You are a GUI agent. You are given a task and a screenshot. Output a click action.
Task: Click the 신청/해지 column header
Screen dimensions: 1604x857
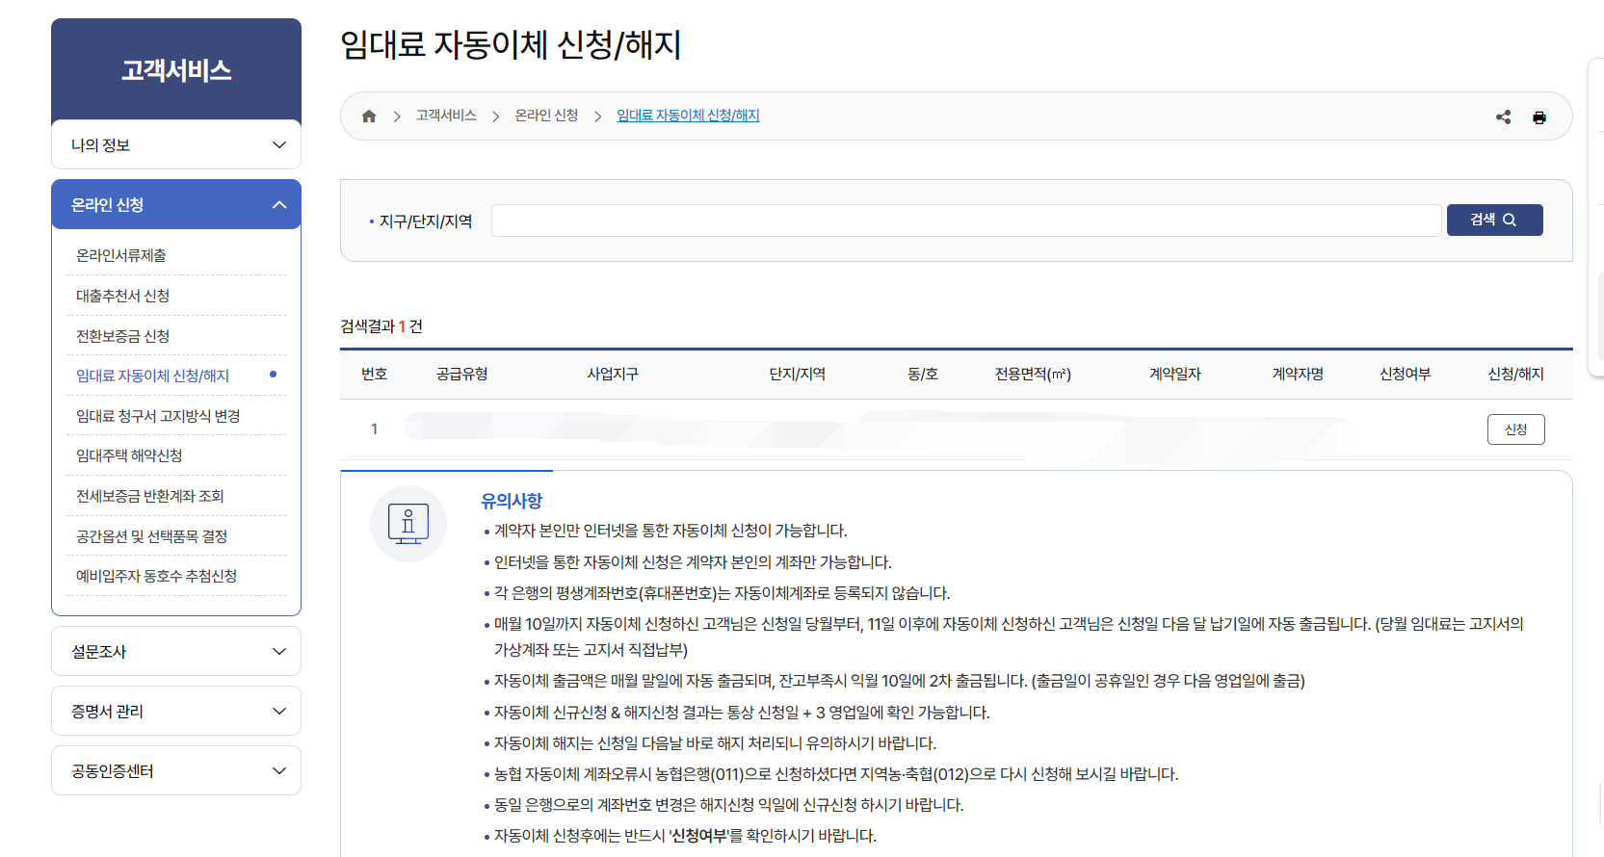pos(1515,374)
